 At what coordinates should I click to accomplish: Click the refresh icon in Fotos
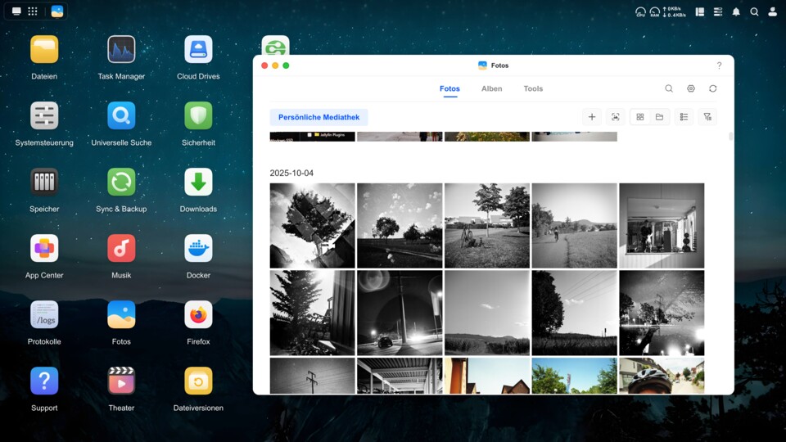pos(713,88)
